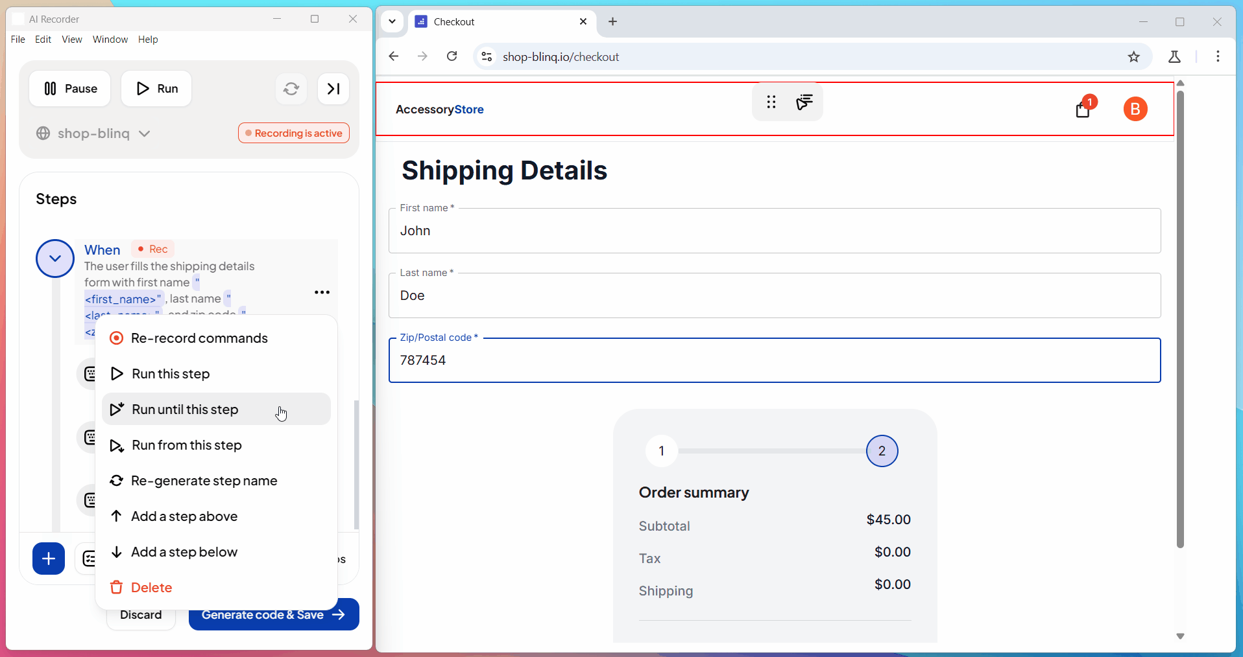Click the skip-to-end step icon
The width and height of the screenshot is (1243, 657).
333,89
